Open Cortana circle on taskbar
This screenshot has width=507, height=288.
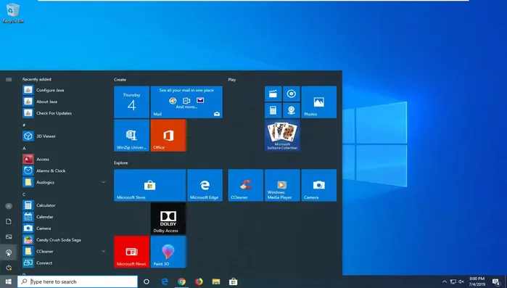pyautogui.click(x=146, y=282)
